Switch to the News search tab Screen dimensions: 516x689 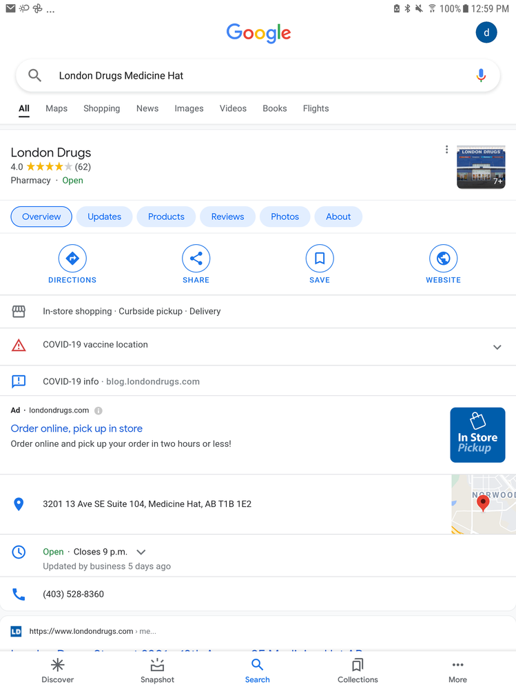click(x=147, y=108)
